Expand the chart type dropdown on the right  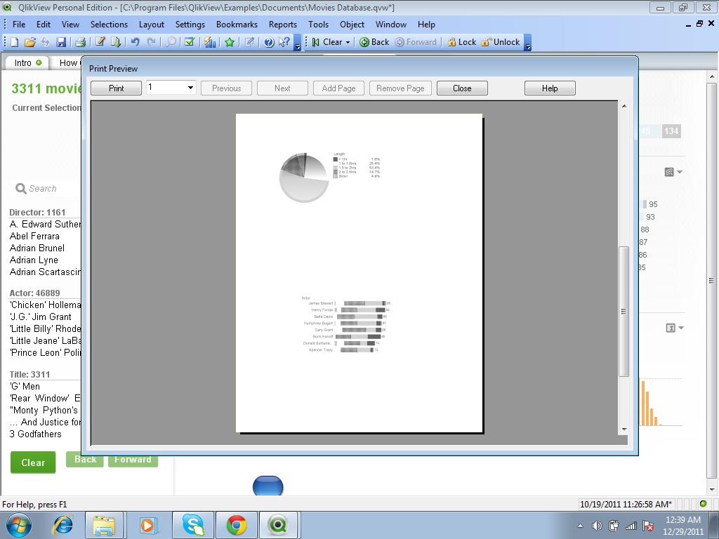680,173
